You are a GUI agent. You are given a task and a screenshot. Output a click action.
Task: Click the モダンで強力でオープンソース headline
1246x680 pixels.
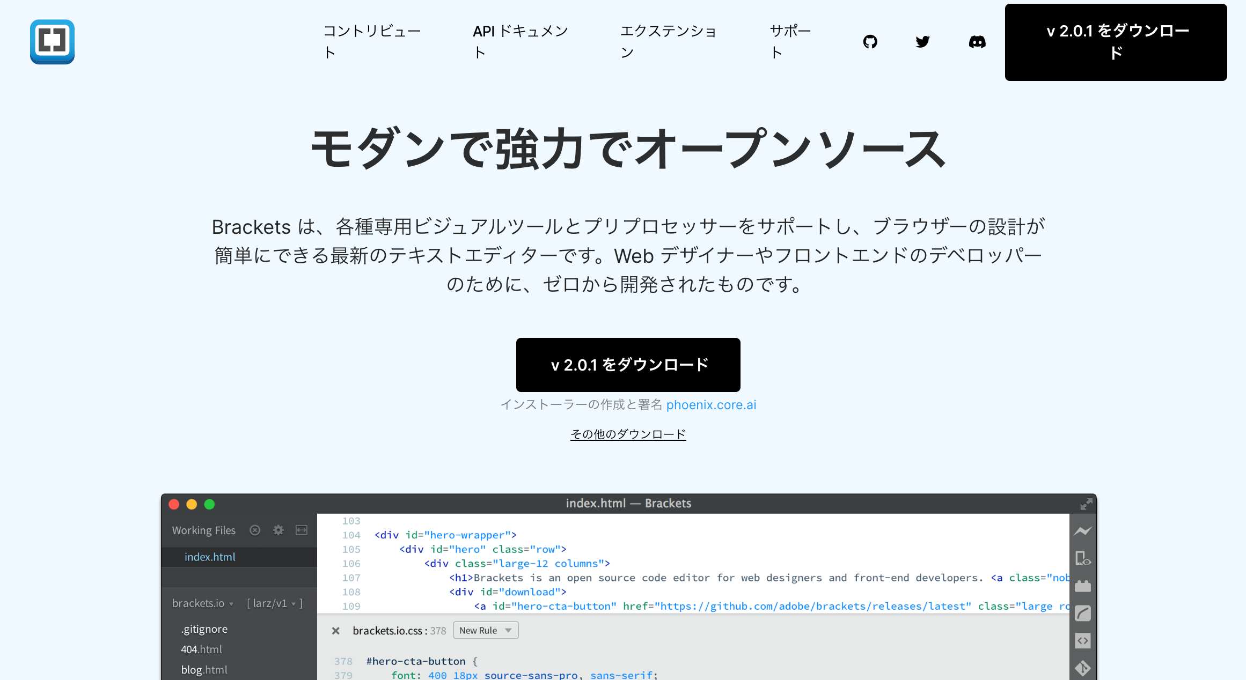(x=628, y=149)
